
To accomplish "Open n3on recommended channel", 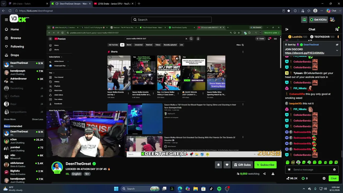I will tap(24, 141).
